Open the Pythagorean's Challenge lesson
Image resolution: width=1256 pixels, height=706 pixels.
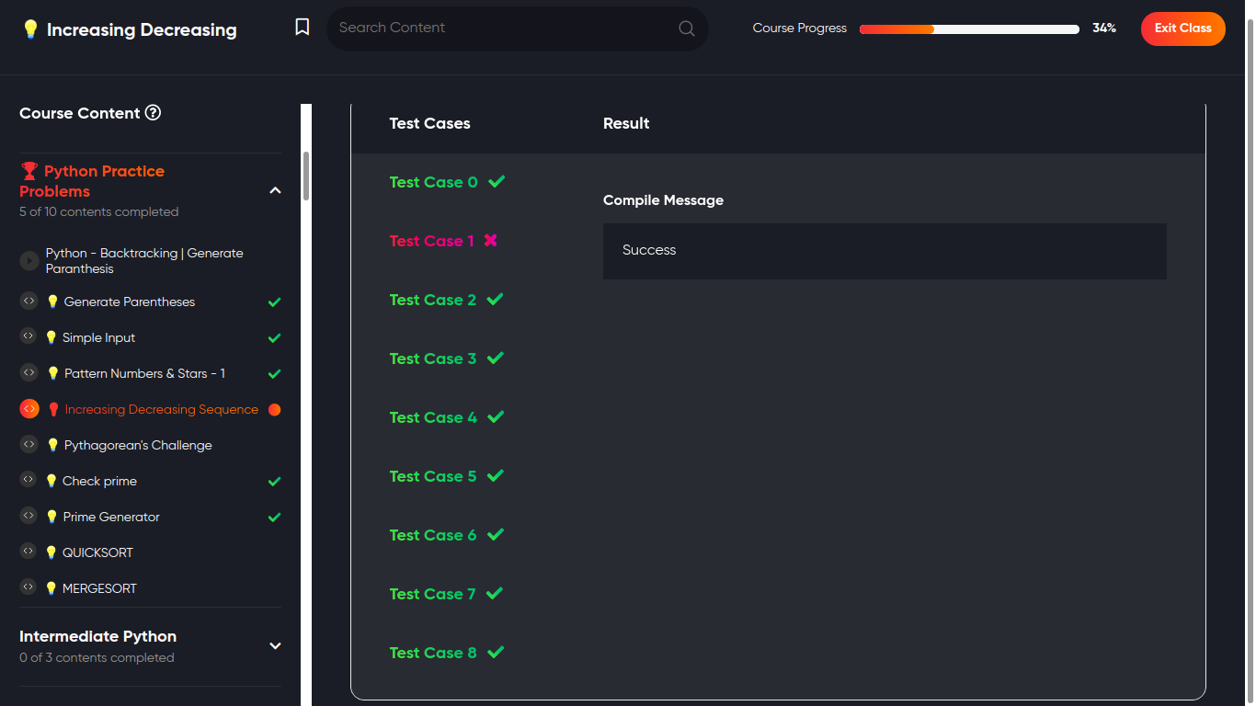[138, 445]
